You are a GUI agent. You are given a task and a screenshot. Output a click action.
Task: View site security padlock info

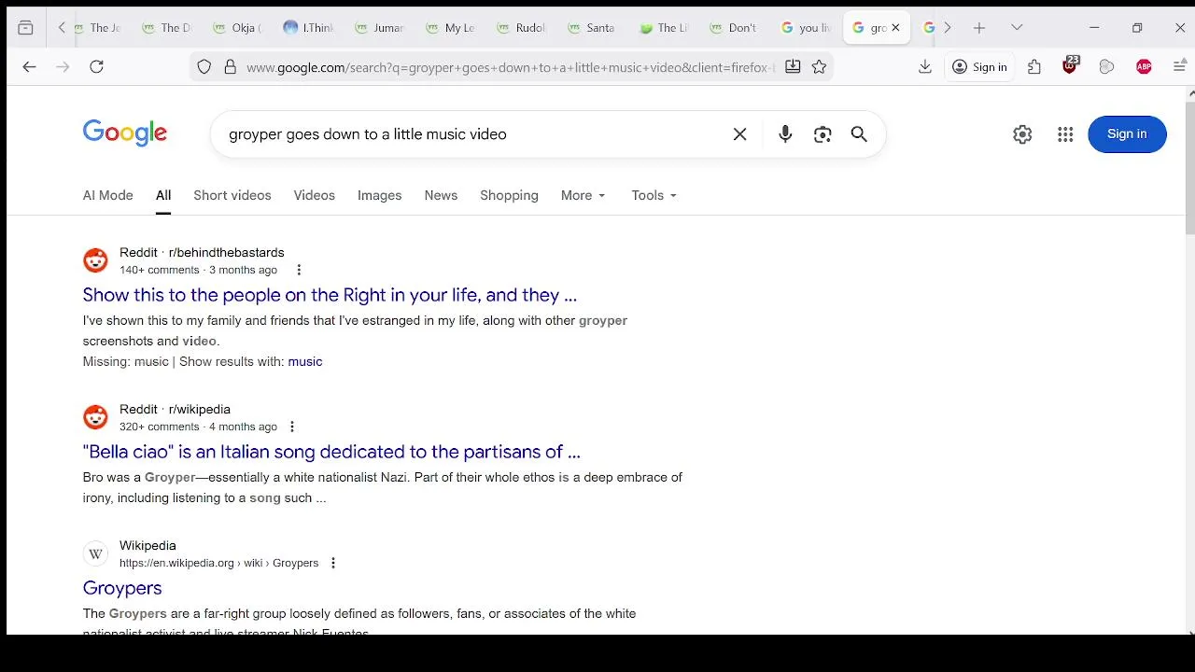pos(230,67)
